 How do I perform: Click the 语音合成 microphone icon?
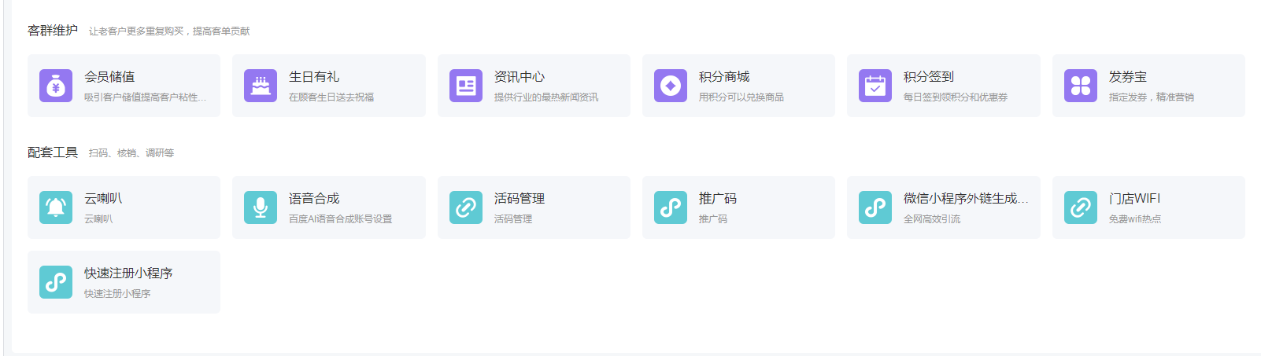(261, 207)
